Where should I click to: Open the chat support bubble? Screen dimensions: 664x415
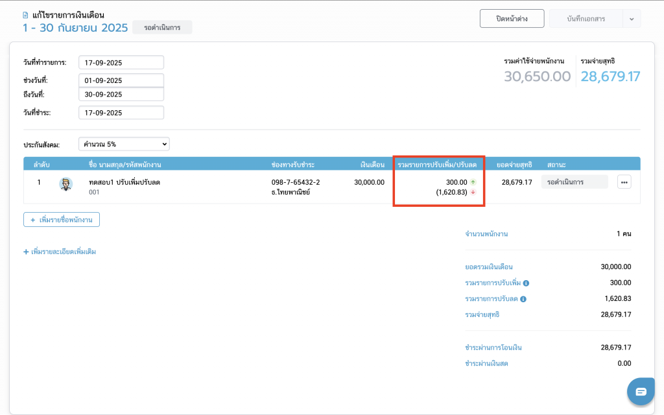pyautogui.click(x=641, y=392)
